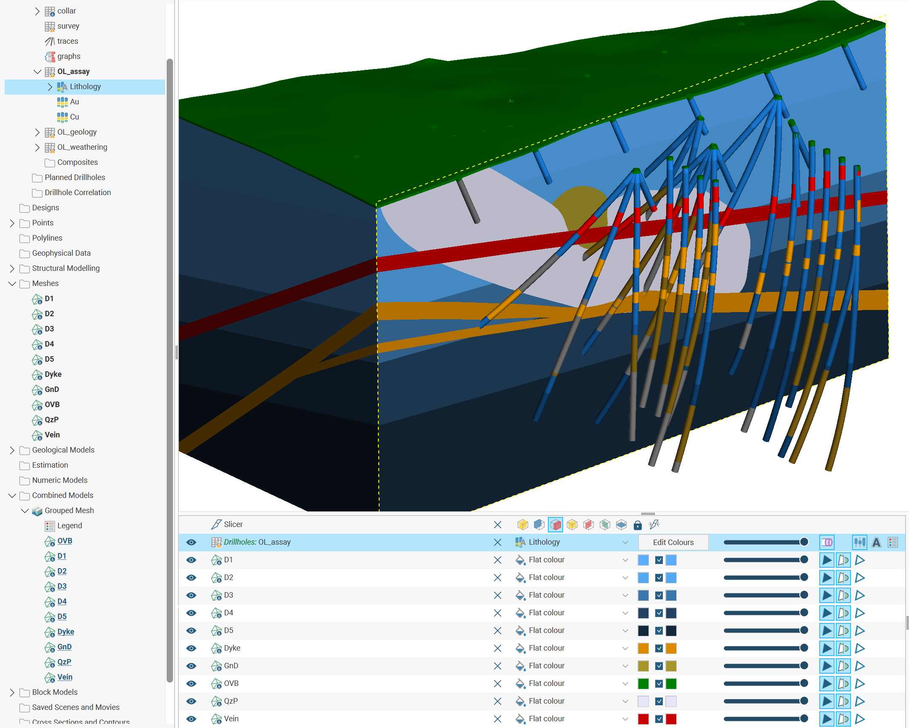Show the legend icon for OL_assay
The height and width of the screenshot is (728, 909).
893,542
